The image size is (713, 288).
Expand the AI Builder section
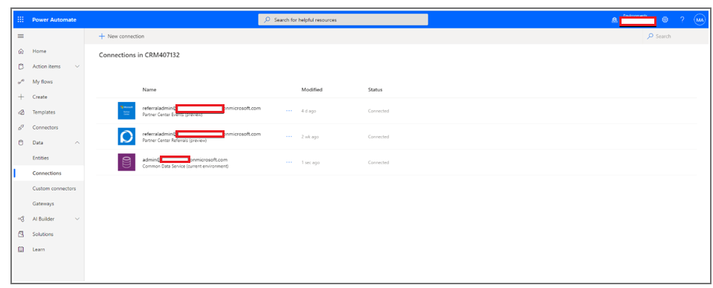tap(77, 219)
